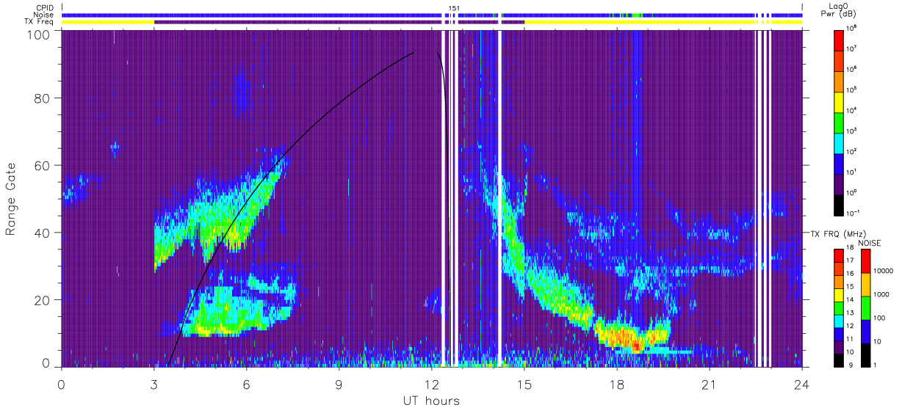Click the blue segment of the NOISE colorbar

(x=865, y=331)
